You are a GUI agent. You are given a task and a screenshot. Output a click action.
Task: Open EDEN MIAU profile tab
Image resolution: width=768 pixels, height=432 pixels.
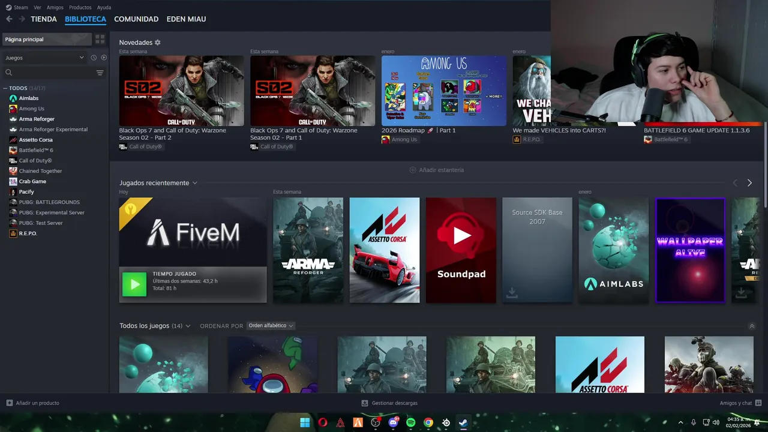[186, 19]
